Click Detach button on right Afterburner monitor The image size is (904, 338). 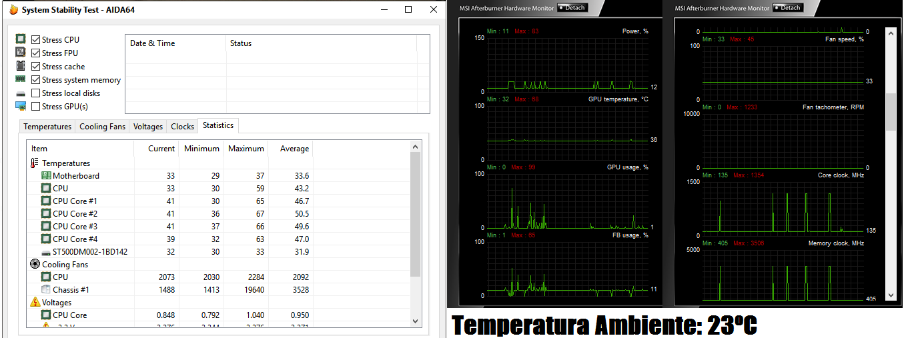click(x=788, y=8)
